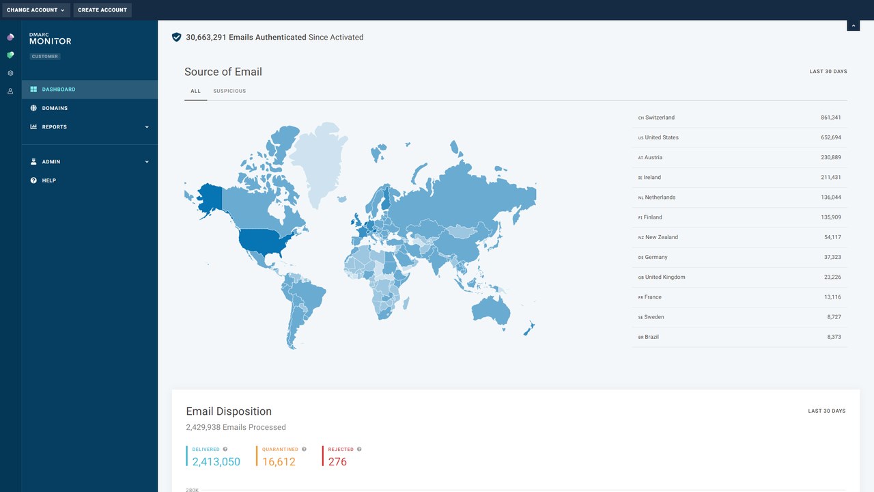
Task: Click the Delivered count 2,413,050
Action: [216, 462]
